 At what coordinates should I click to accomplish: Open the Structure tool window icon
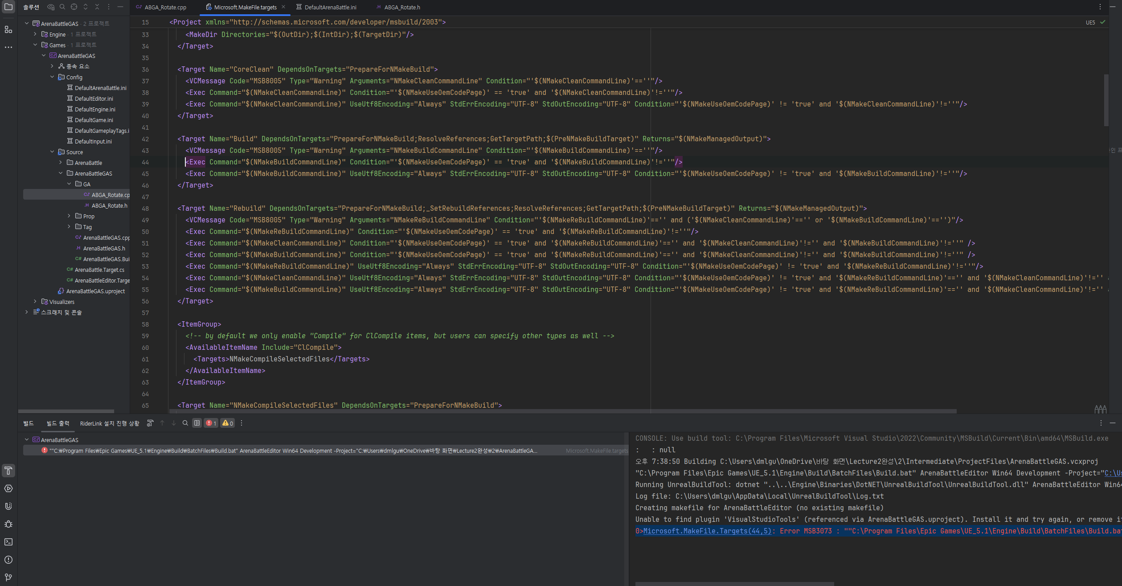click(x=8, y=29)
